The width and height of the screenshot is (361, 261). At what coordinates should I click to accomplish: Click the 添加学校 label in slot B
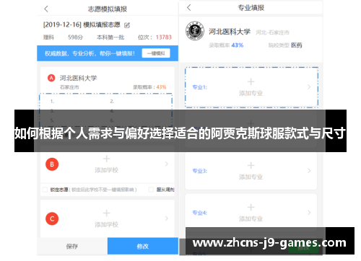(106, 170)
